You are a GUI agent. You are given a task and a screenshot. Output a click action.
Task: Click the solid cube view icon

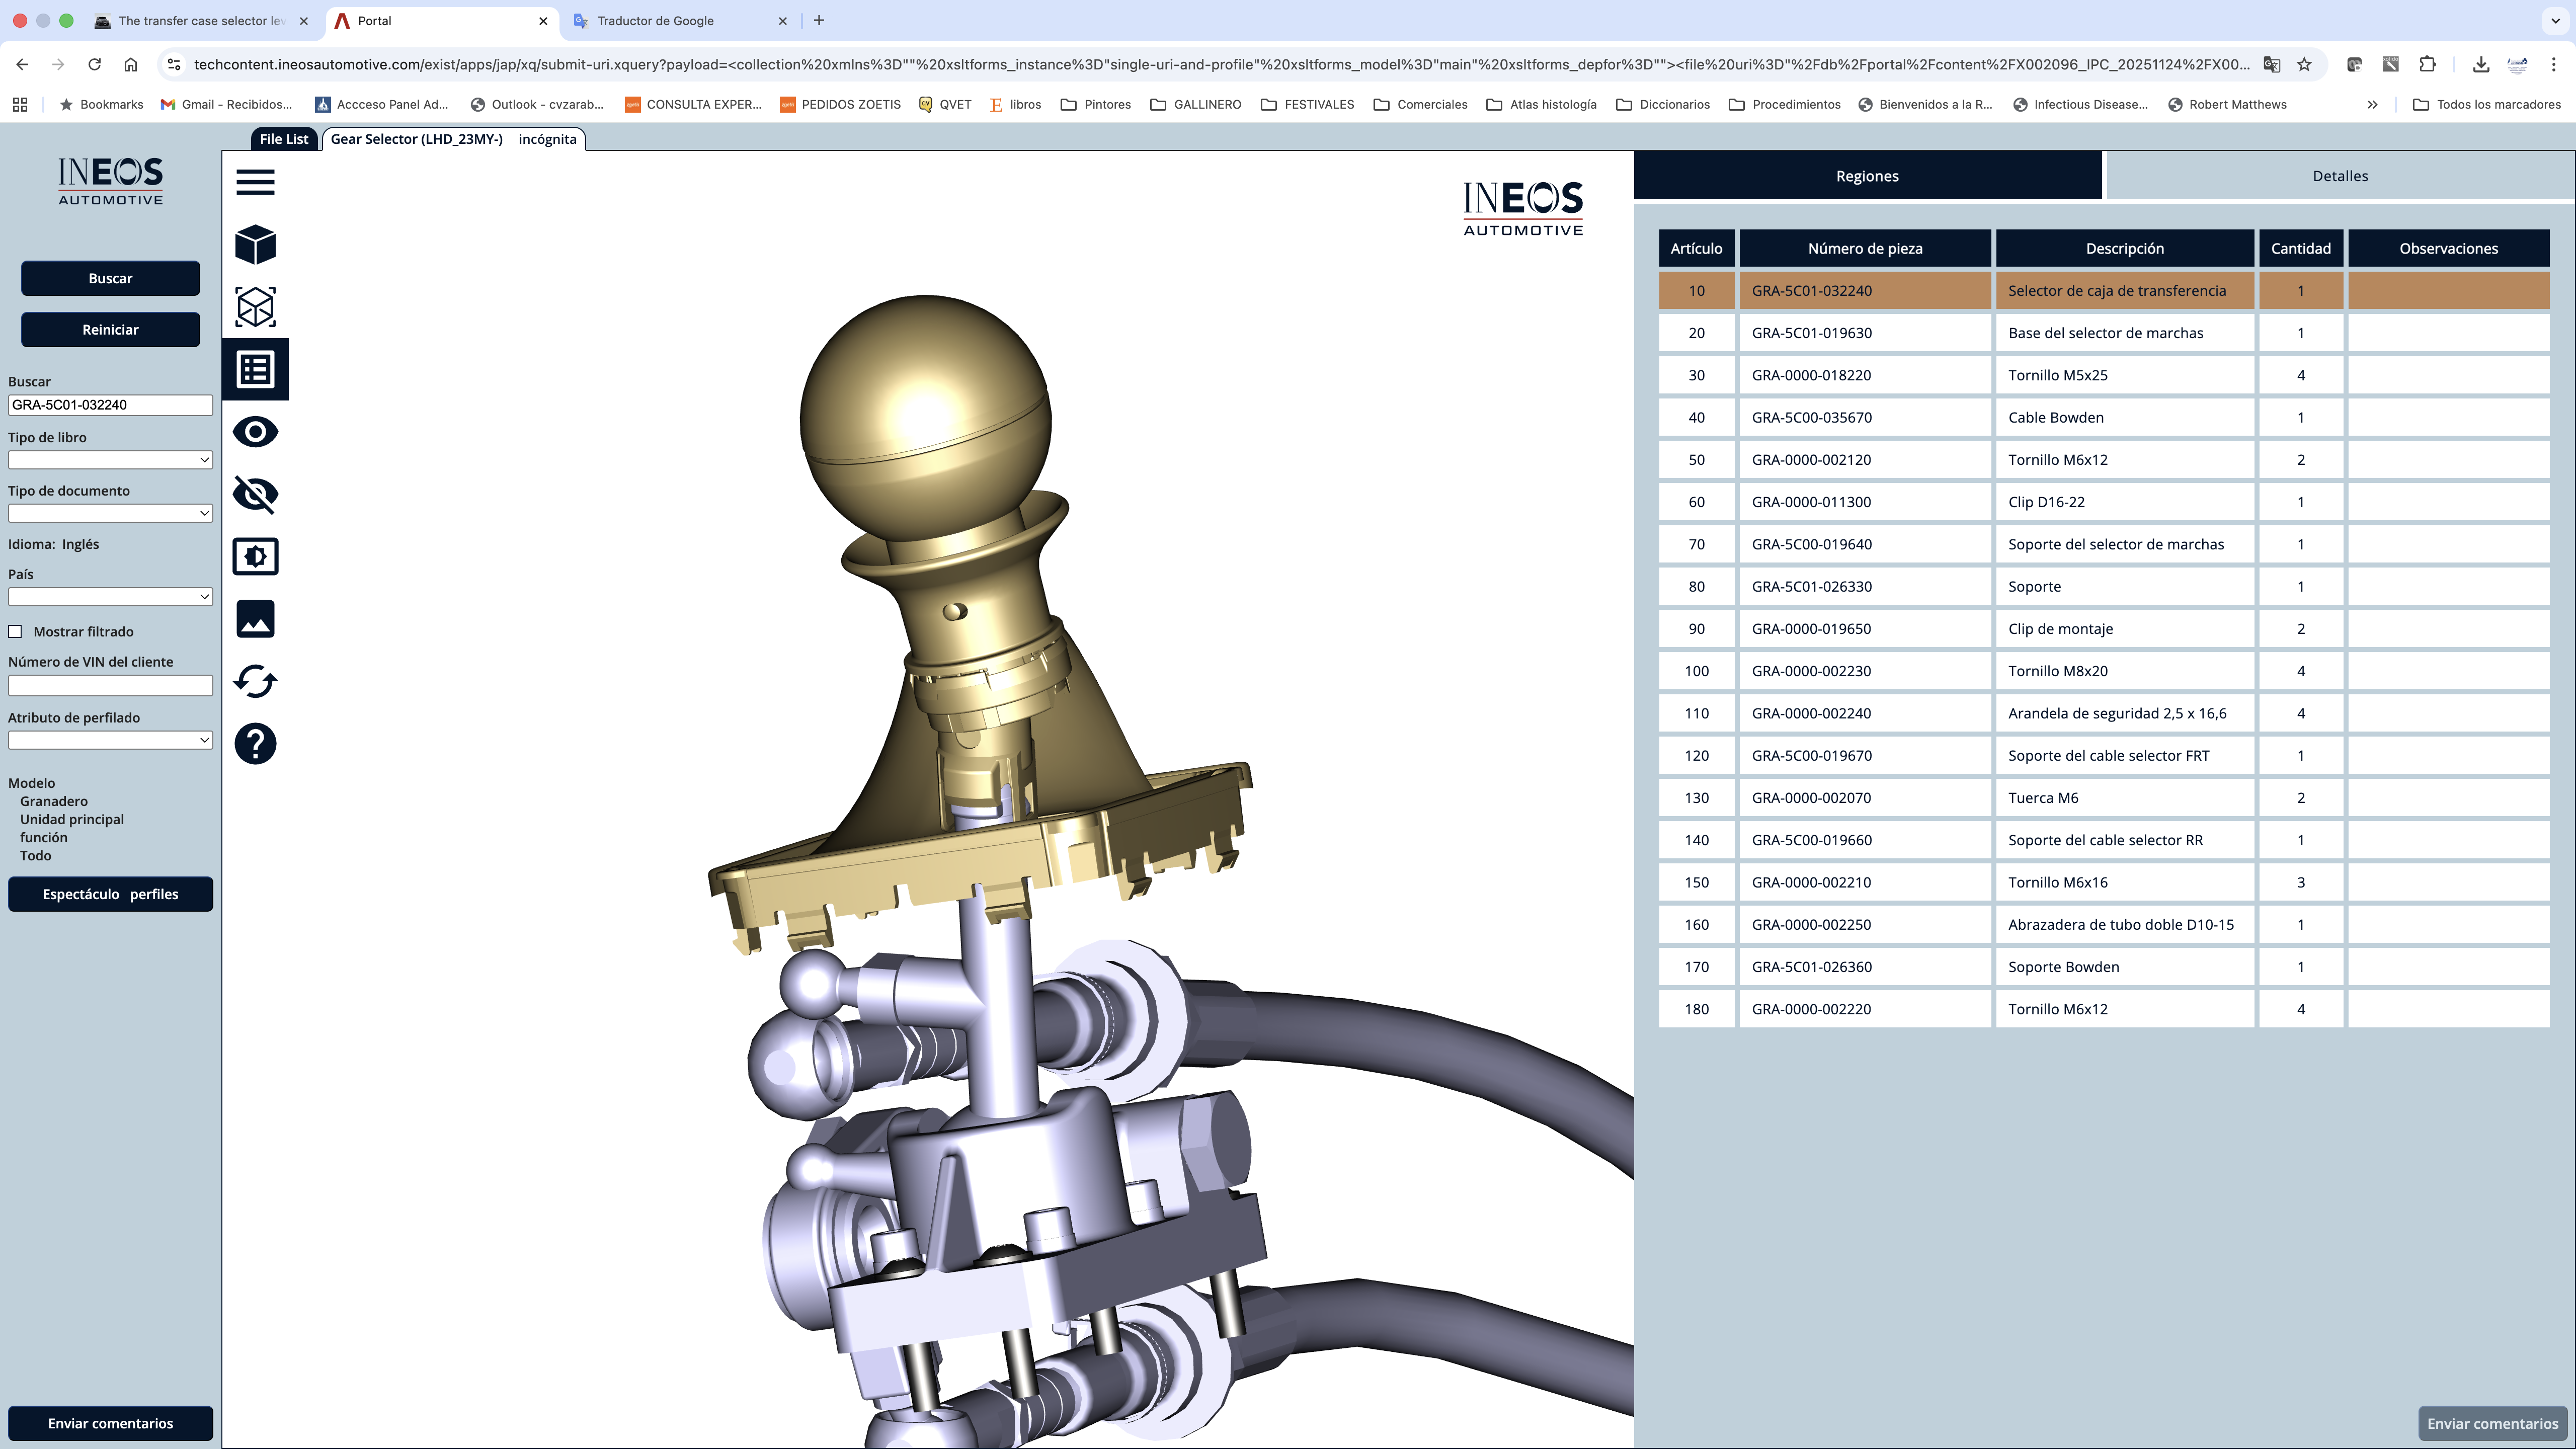pyautogui.click(x=255, y=245)
